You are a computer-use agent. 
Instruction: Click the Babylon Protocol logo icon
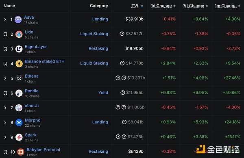coord(21,152)
